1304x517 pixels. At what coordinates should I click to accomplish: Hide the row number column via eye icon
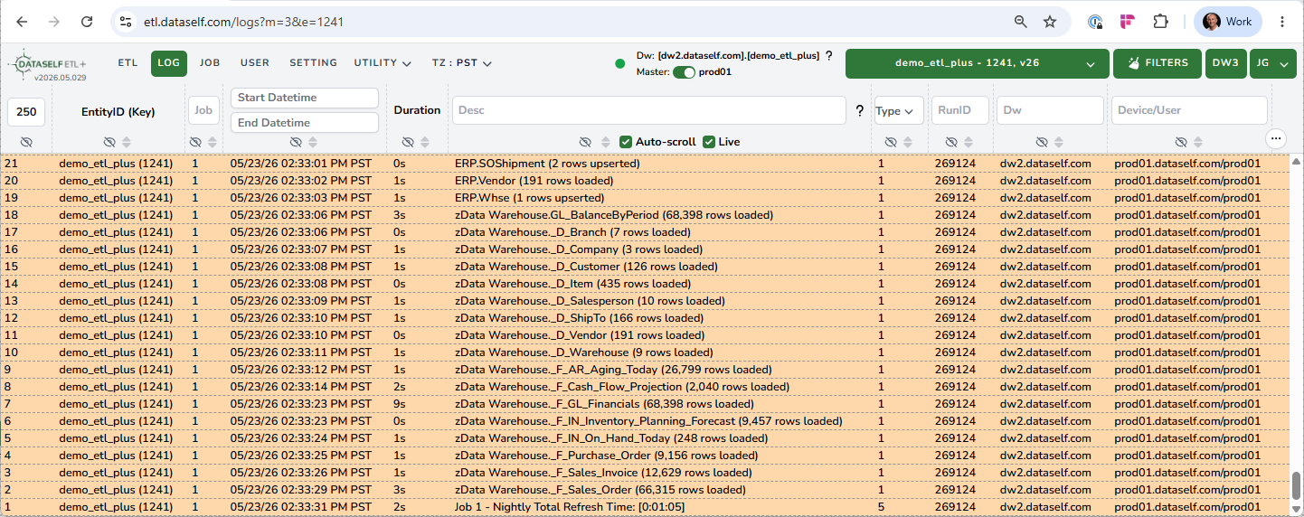(x=26, y=142)
